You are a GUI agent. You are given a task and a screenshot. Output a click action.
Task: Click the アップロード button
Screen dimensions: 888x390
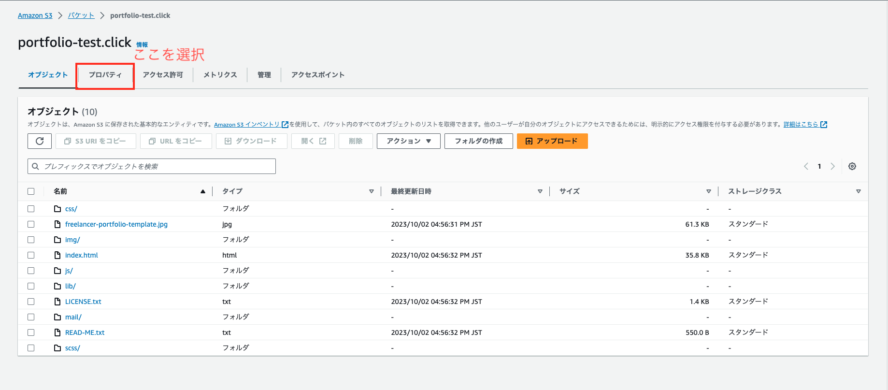coord(552,141)
